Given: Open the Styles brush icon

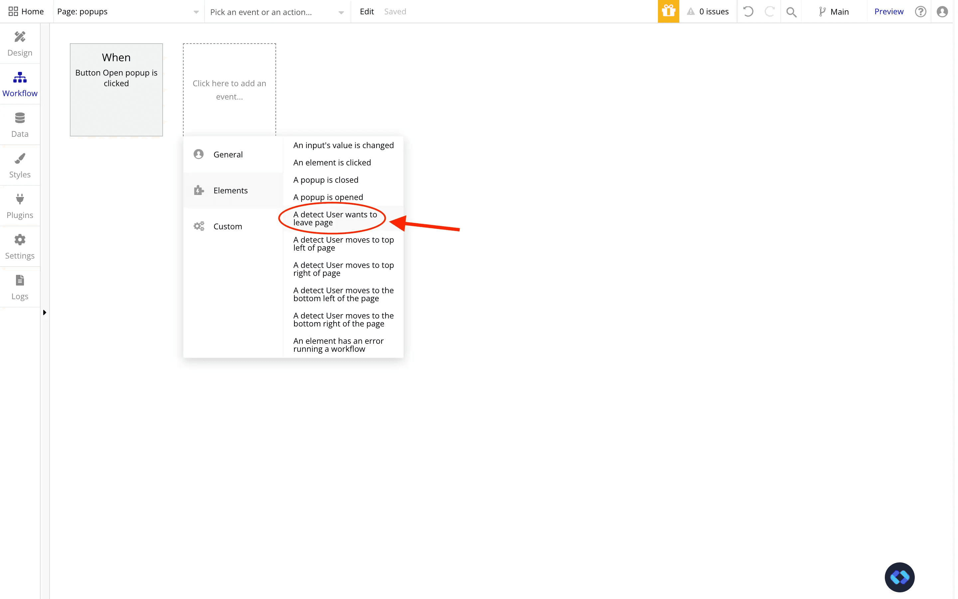Looking at the screenshot, I should click(x=20, y=158).
